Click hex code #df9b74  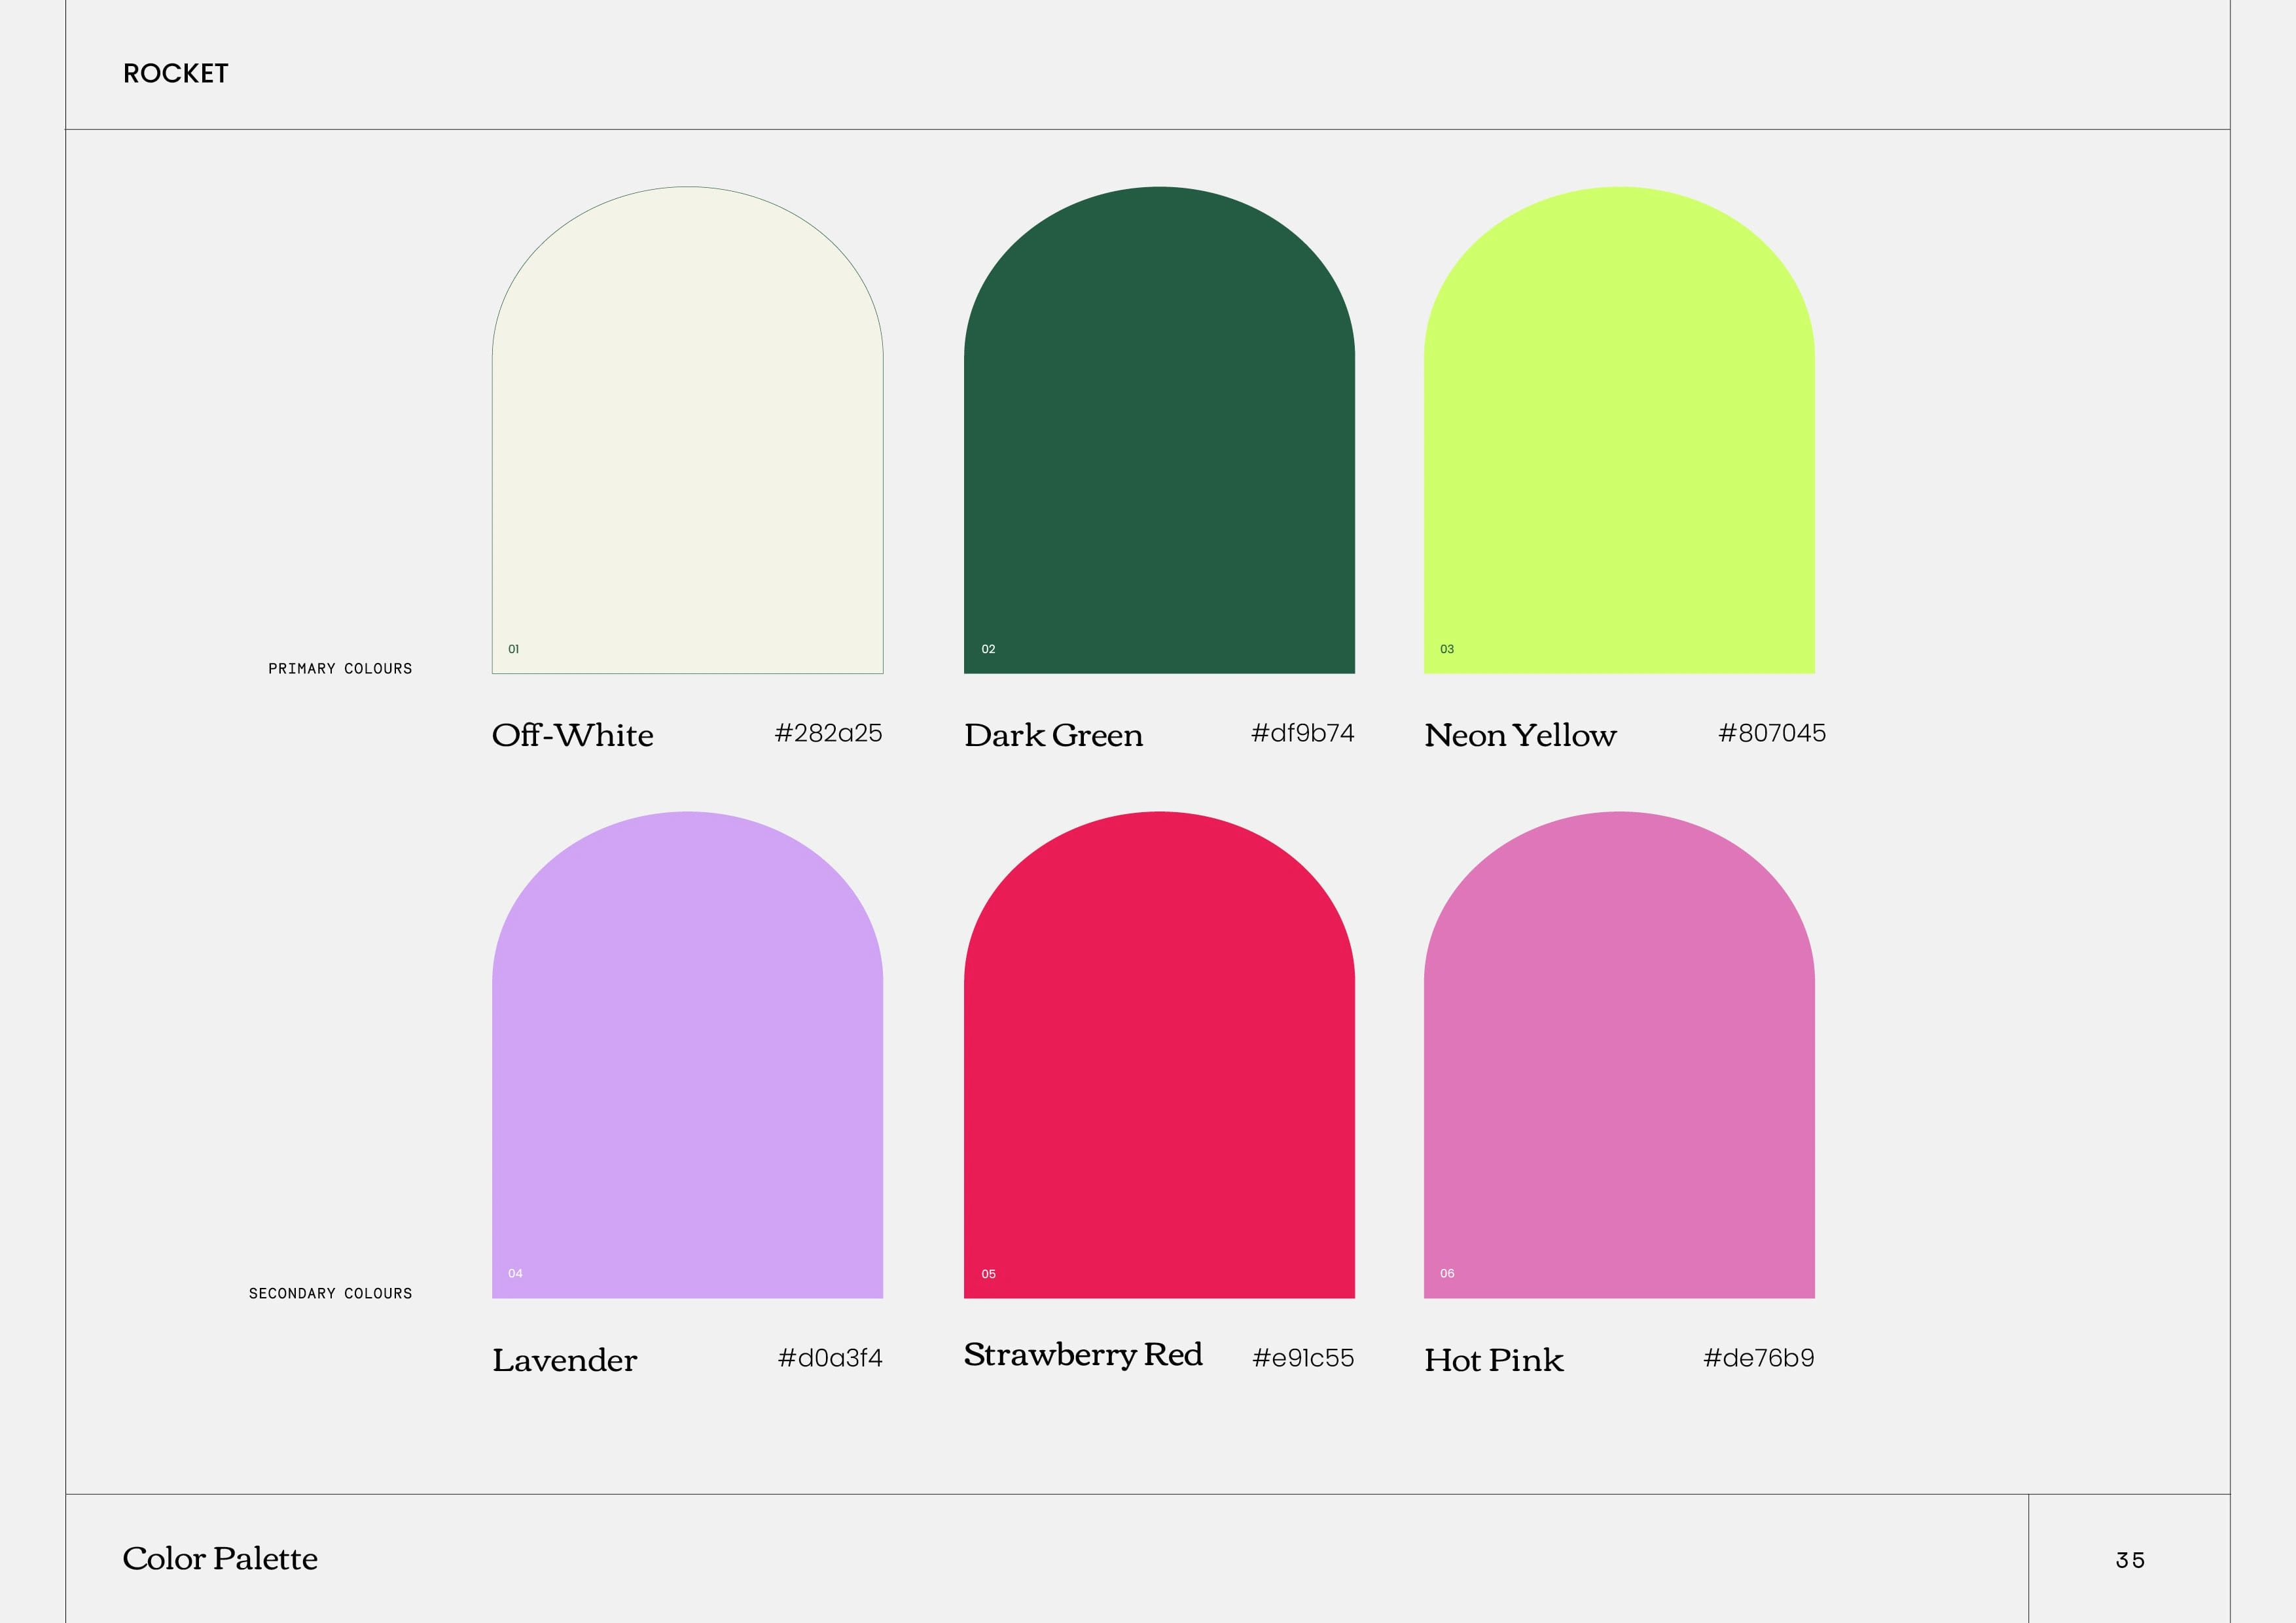pos(1302,733)
